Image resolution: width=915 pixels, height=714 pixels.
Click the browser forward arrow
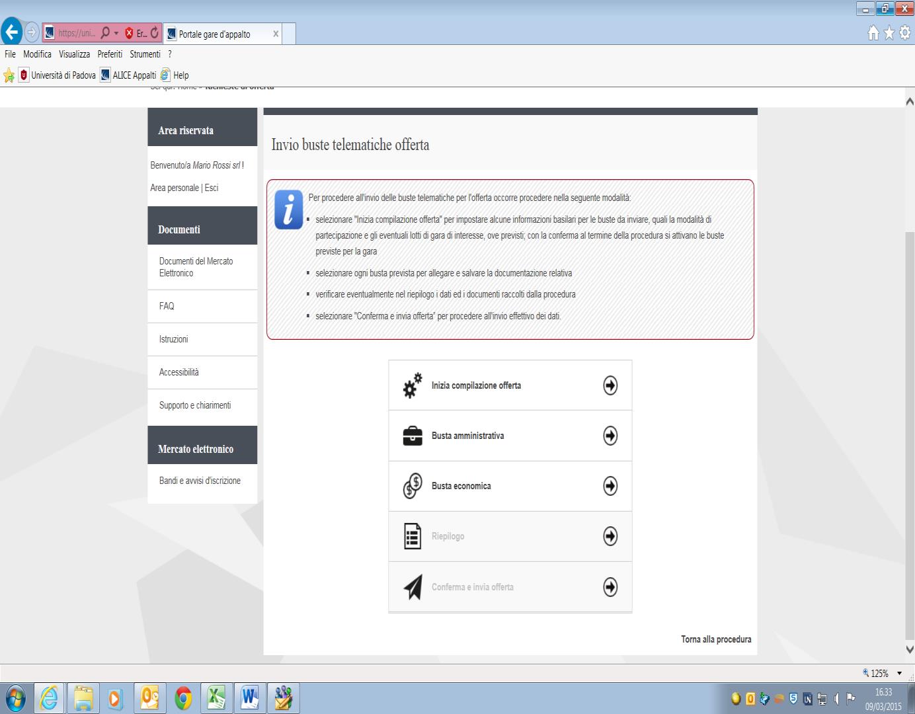[x=32, y=32]
